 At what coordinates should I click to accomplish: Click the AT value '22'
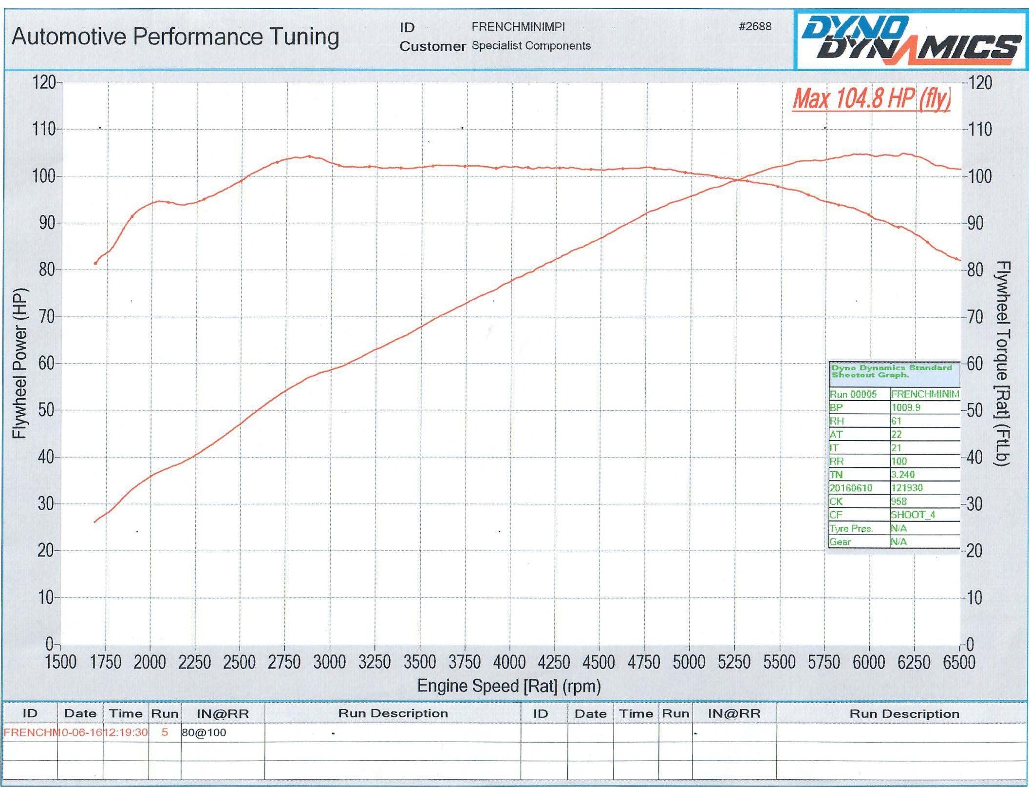tap(896, 434)
